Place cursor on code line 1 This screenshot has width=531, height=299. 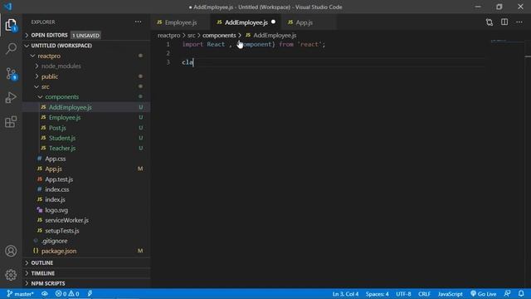(x=253, y=44)
